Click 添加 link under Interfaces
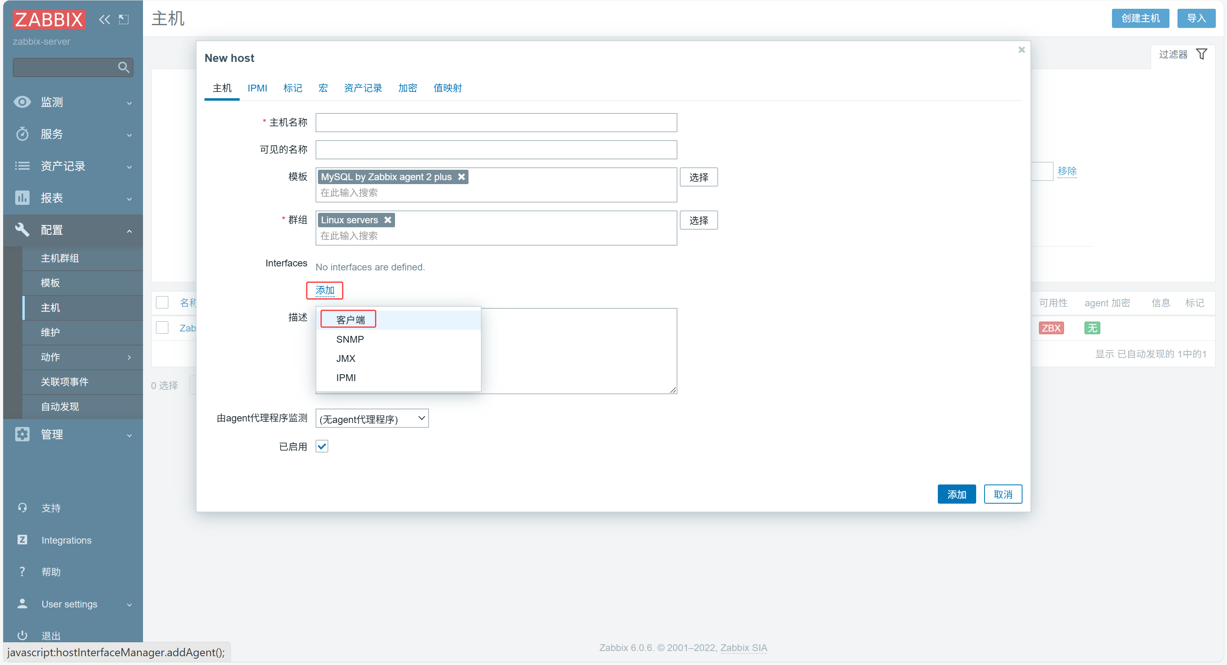Screen dimensions: 1227x665 325,290
